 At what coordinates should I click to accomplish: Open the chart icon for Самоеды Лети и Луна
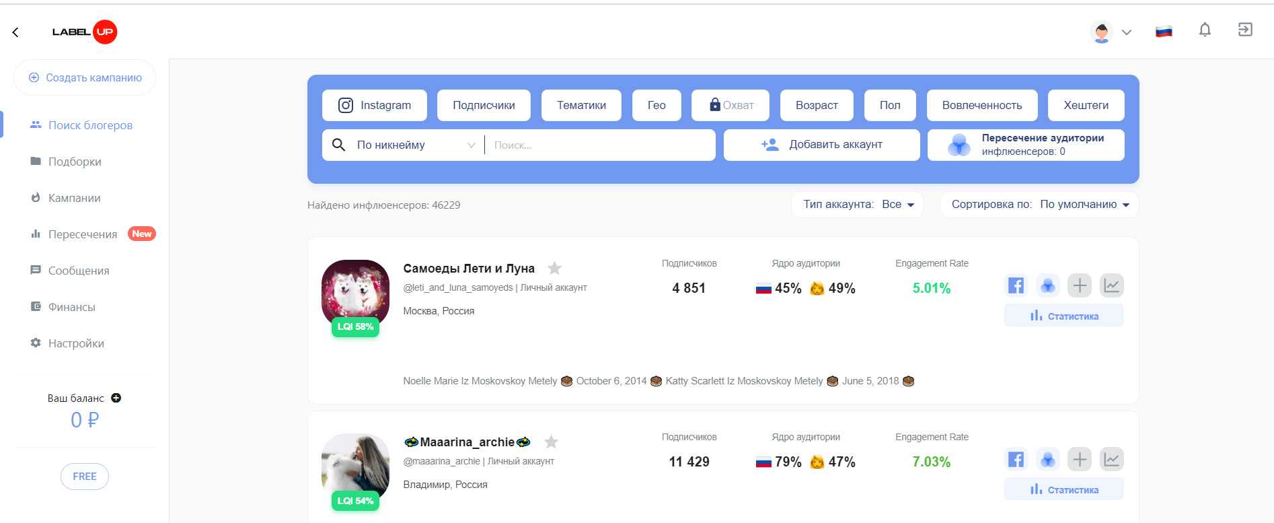(1111, 285)
